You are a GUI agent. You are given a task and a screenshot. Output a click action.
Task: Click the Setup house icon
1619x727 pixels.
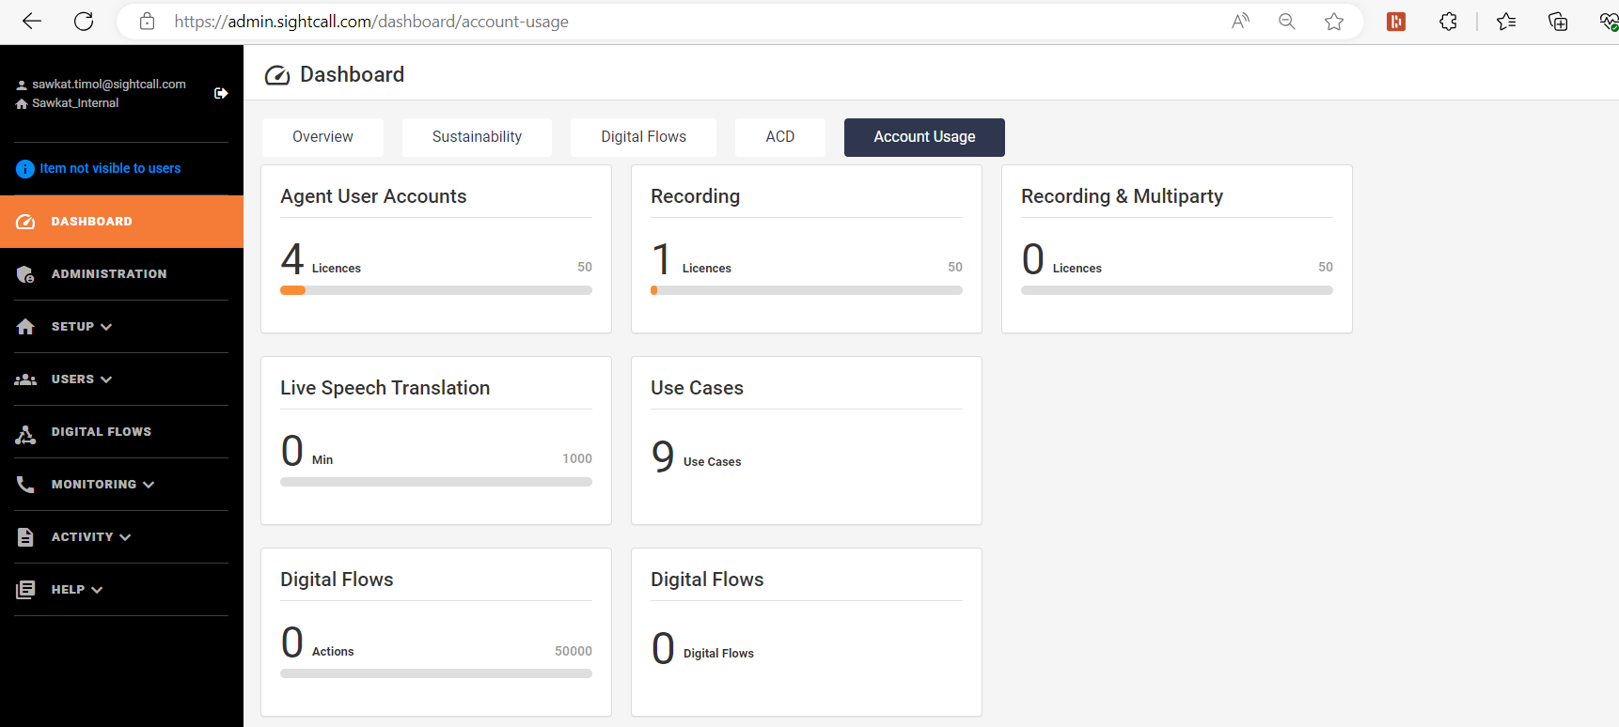coord(25,327)
